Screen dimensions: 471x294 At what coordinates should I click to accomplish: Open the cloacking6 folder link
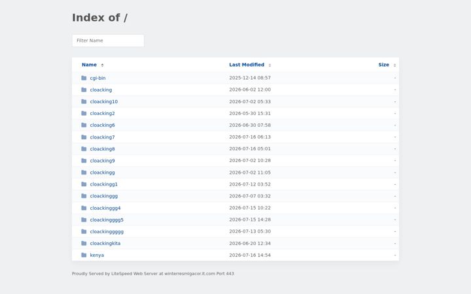tap(103, 125)
